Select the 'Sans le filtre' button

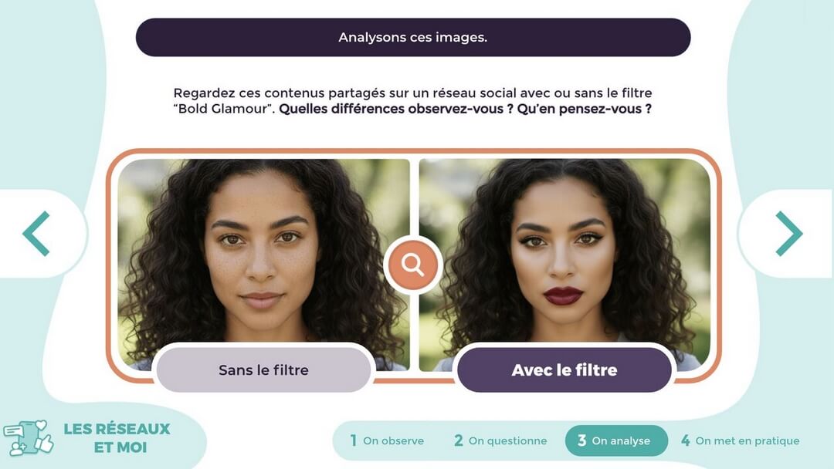coord(264,369)
